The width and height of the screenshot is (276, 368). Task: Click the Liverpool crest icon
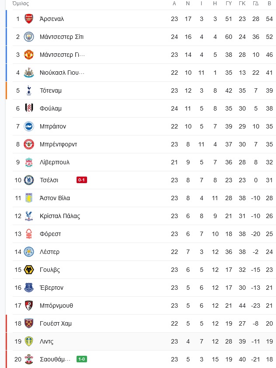click(x=29, y=163)
